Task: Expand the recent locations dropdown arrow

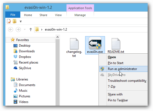Action: pos(25,29)
